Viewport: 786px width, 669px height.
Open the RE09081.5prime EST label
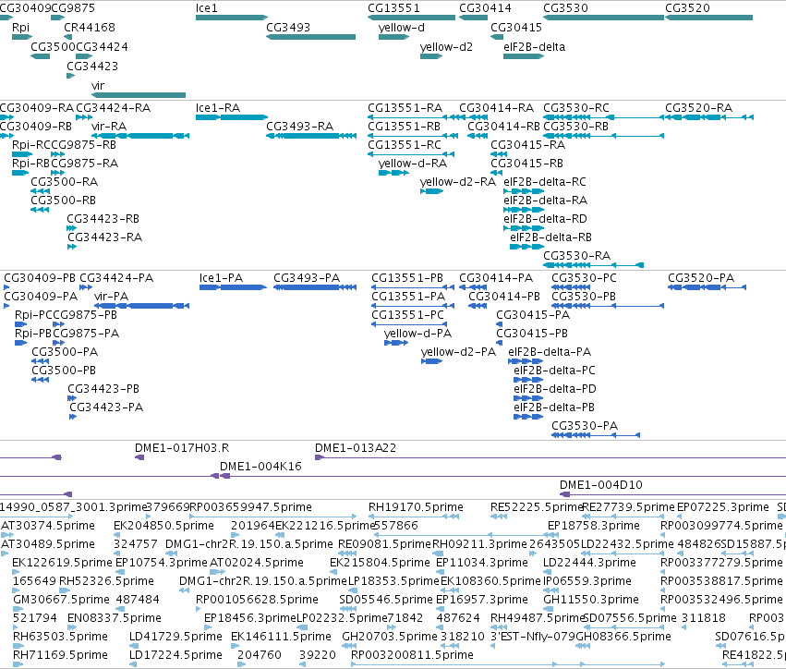[x=385, y=544]
